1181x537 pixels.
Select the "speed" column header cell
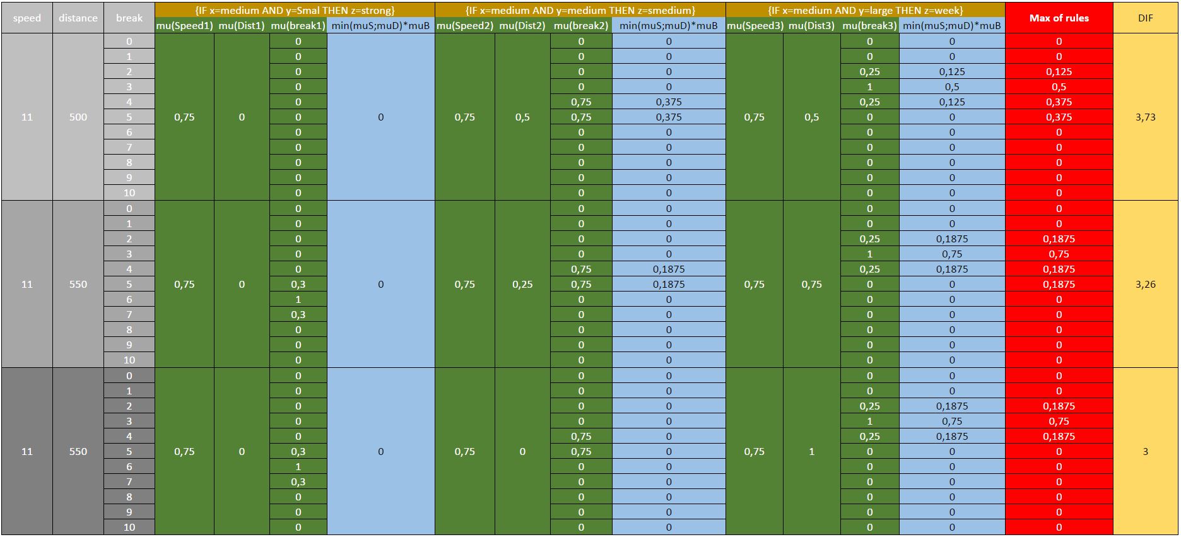pos(26,18)
